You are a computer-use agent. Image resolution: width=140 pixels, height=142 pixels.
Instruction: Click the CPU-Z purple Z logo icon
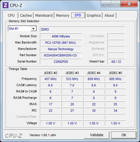coord(6,5)
